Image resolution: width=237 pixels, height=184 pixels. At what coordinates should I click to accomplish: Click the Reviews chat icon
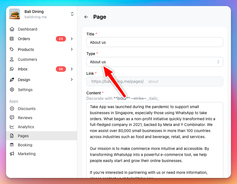click(x=12, y=118)
